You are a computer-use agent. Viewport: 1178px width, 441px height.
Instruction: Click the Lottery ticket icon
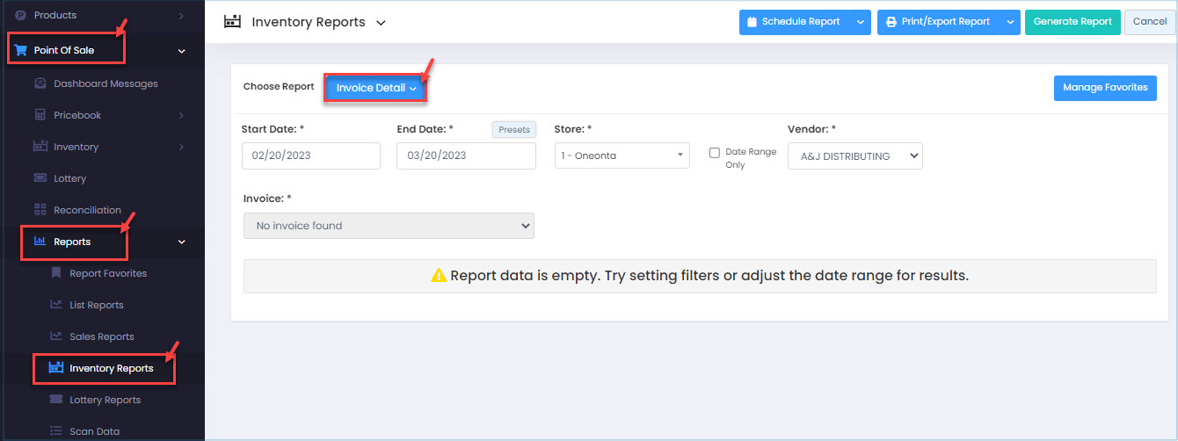tap(40, 178)
